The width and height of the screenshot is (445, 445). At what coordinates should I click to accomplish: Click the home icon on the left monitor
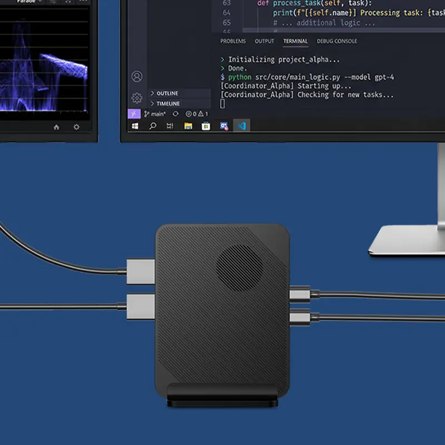point(57,127)
